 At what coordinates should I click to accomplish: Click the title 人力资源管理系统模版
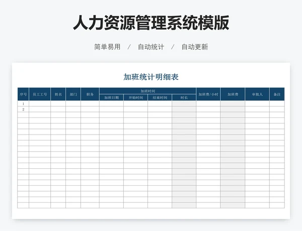tap(151, 23)
